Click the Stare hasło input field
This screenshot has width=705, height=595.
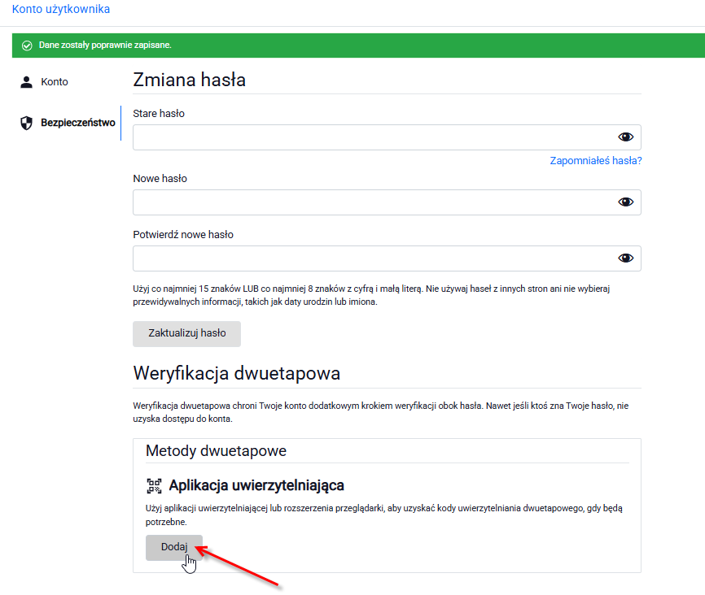(387, 137)
